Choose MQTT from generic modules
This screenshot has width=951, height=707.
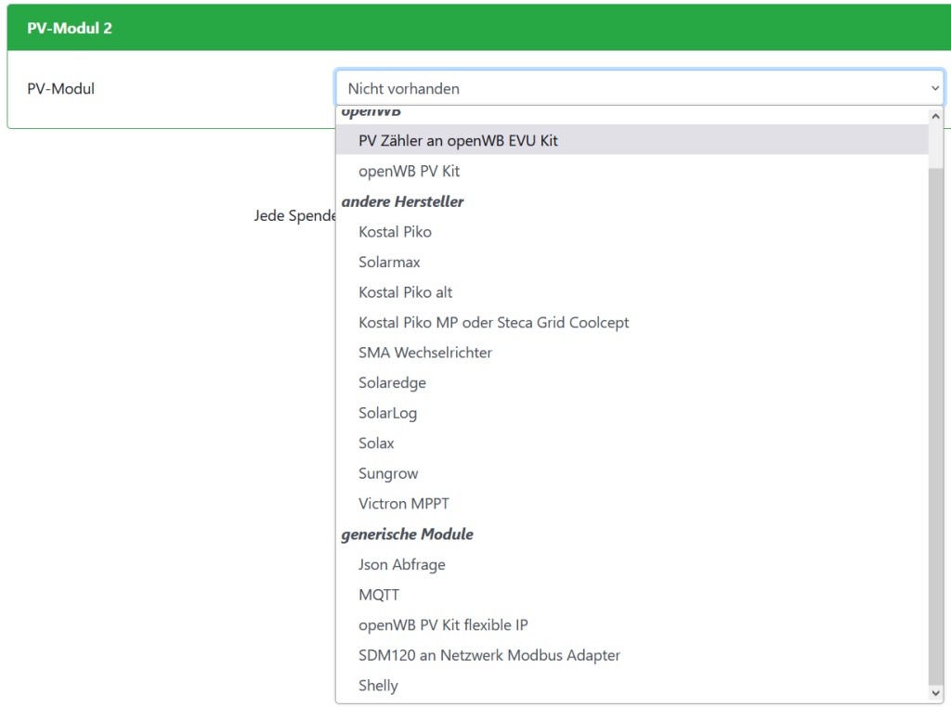pyautogui.click(x=378, y=595)
